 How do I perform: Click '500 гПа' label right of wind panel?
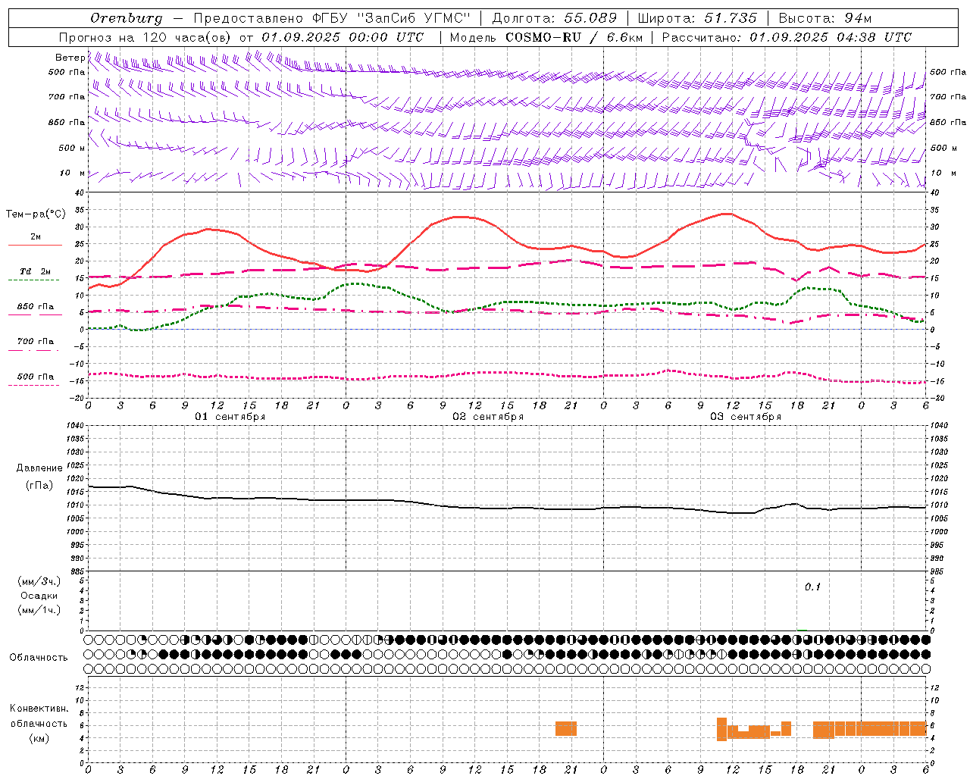pyautogui.click(x=948, y=72)
